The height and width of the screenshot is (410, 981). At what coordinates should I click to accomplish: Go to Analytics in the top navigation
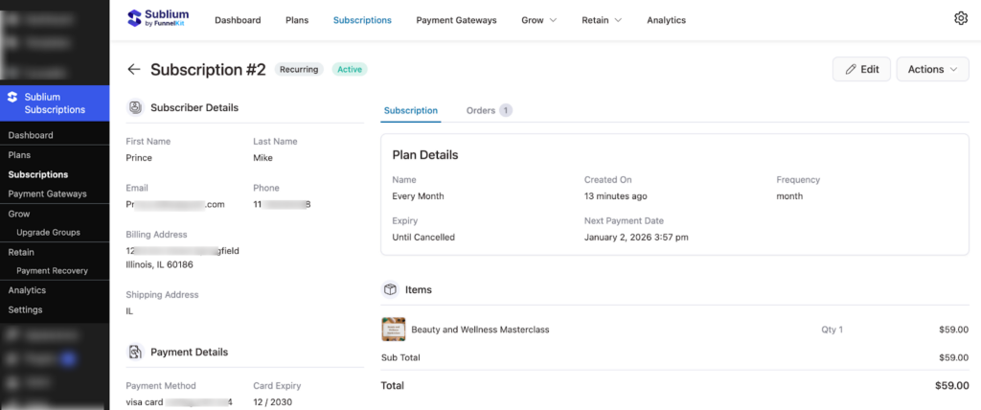pyautogui.click(x=666, y=20)
